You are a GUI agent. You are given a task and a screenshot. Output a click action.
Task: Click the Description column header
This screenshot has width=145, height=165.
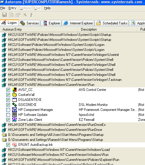(x=107, y=29)
